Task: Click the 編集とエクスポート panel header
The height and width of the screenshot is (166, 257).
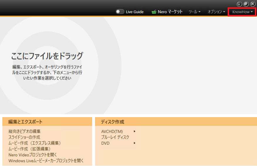Action: [x=47, y=122]
